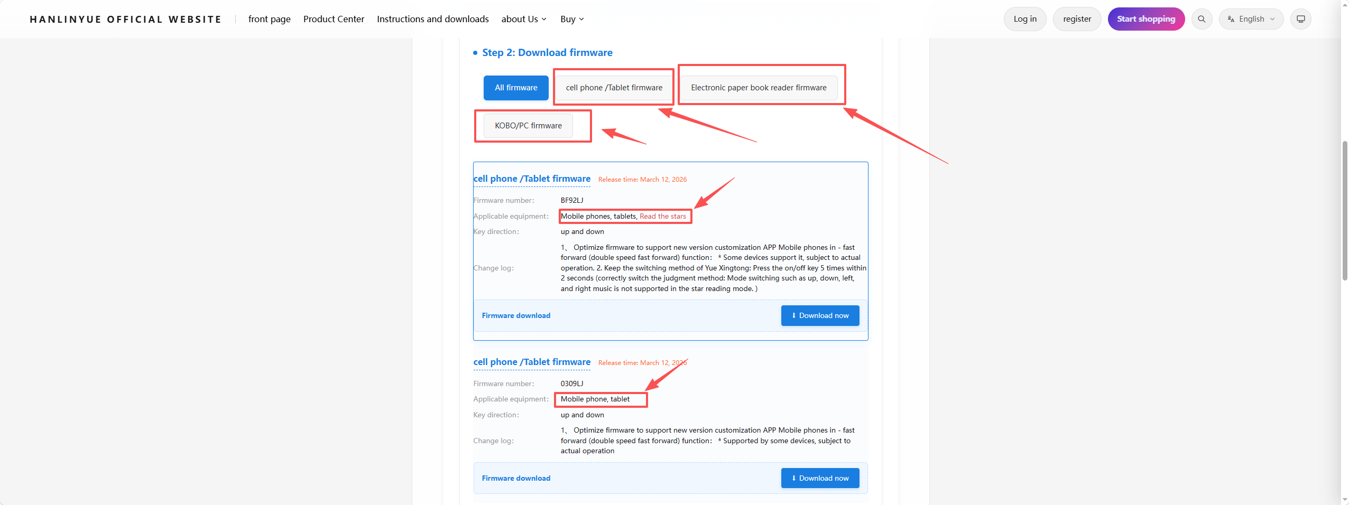Download firmware BF92LJ now
This screenshot has width=1349, height=505.
point(820,315)
